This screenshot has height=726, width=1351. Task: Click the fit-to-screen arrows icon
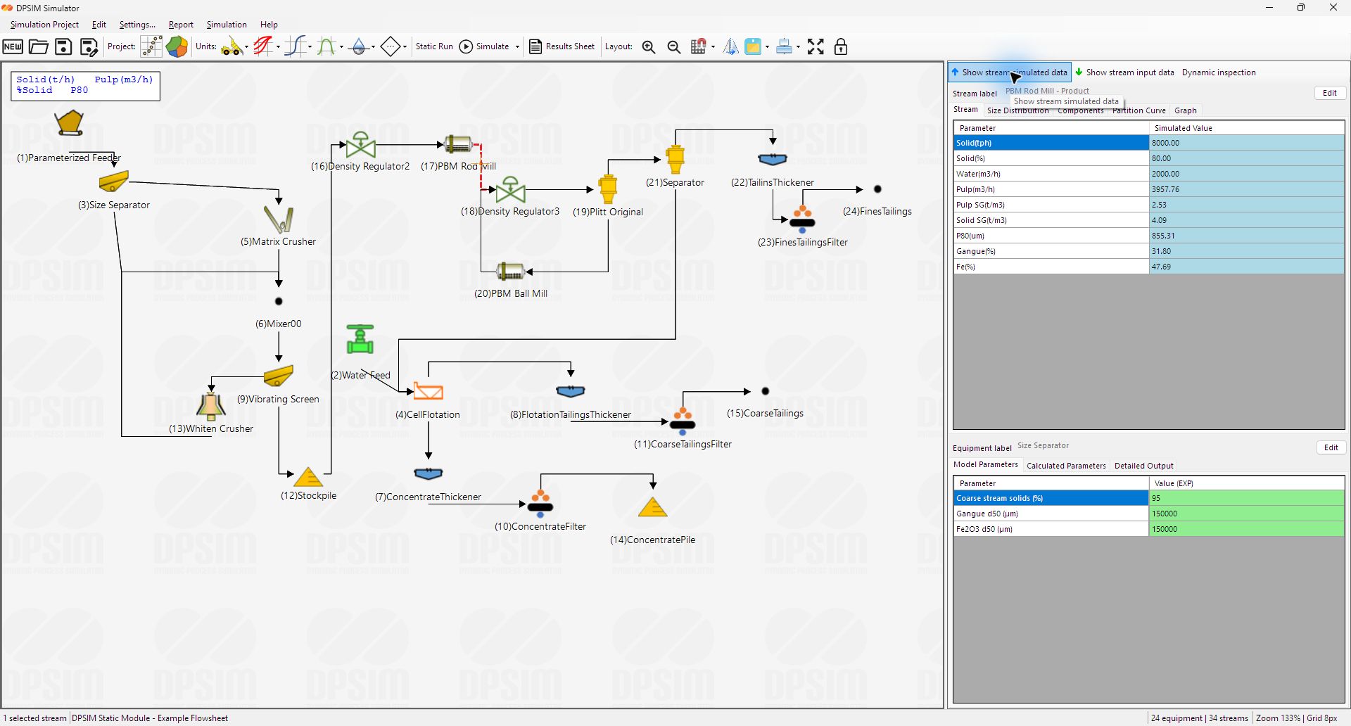pos(816,47)
